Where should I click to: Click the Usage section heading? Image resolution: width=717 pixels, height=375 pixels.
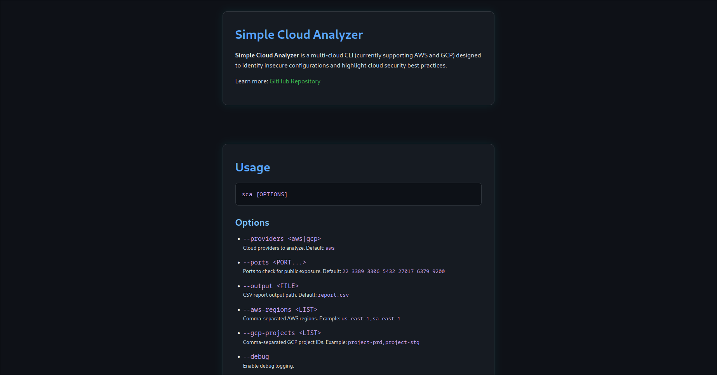[252, 167]
